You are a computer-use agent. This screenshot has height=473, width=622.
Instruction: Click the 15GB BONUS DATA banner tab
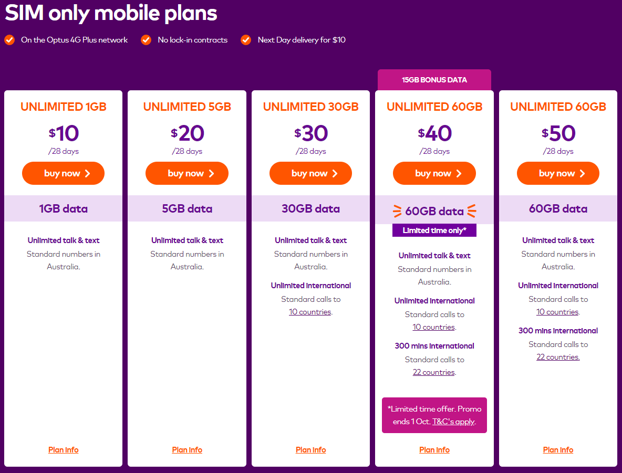tap(434, 80)
